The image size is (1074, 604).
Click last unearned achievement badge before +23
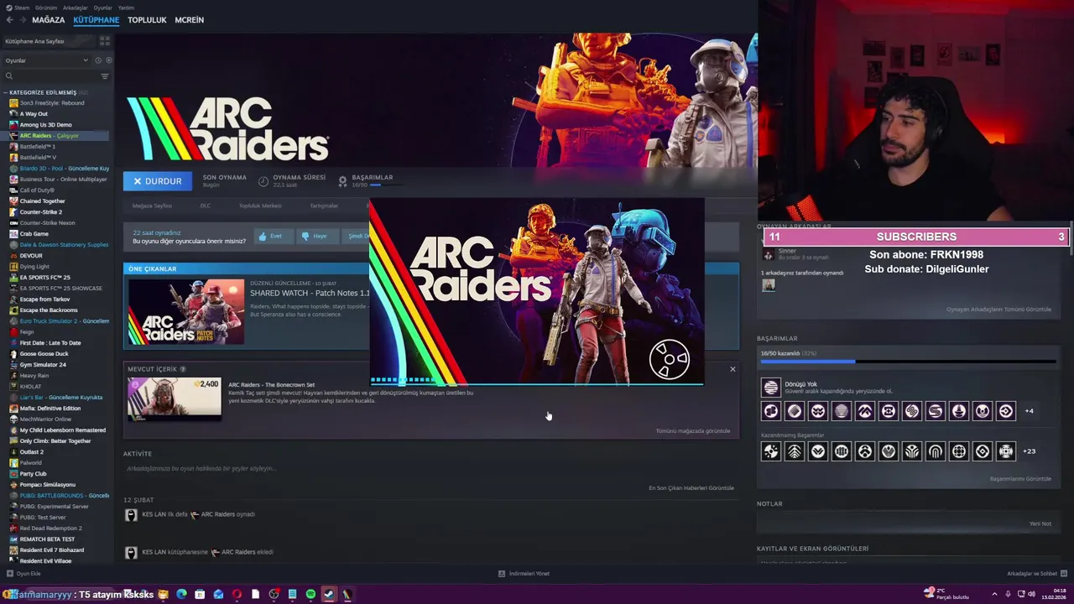click(1005, 451)
